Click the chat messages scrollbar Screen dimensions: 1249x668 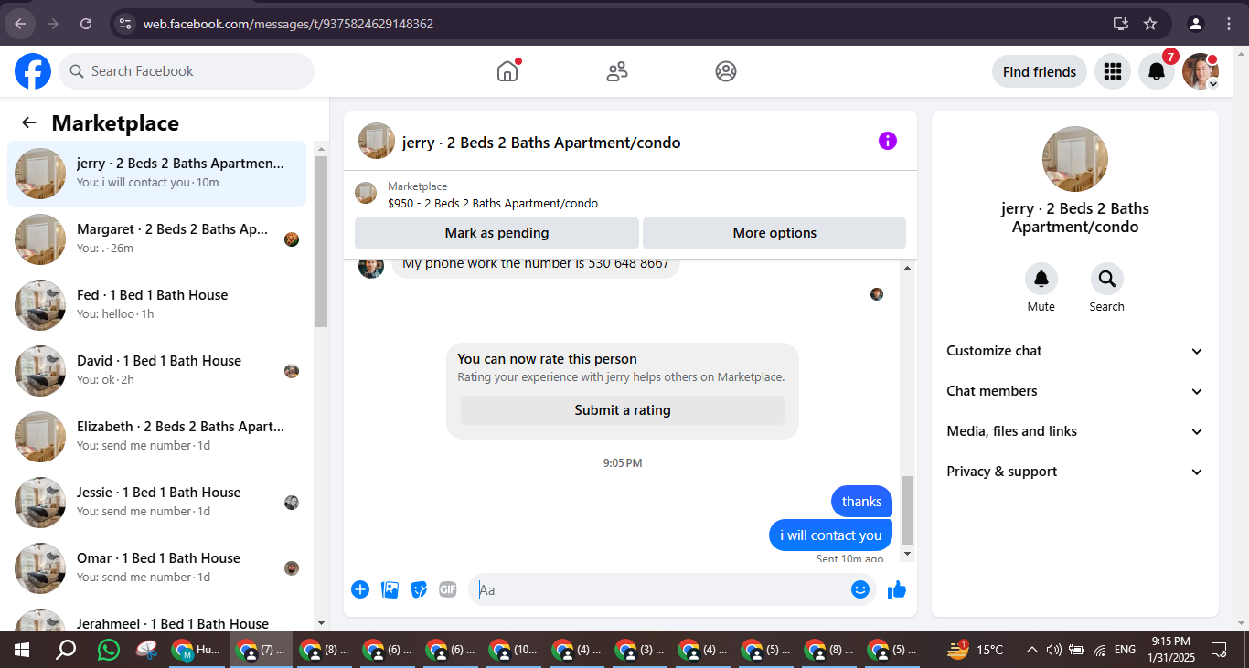pos(907,510)
